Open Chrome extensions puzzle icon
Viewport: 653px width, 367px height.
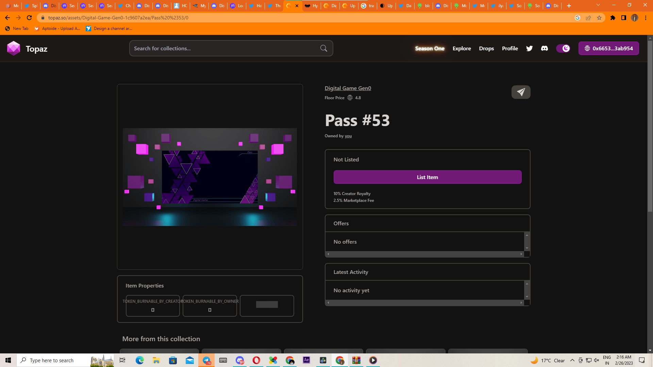[613, 18]
